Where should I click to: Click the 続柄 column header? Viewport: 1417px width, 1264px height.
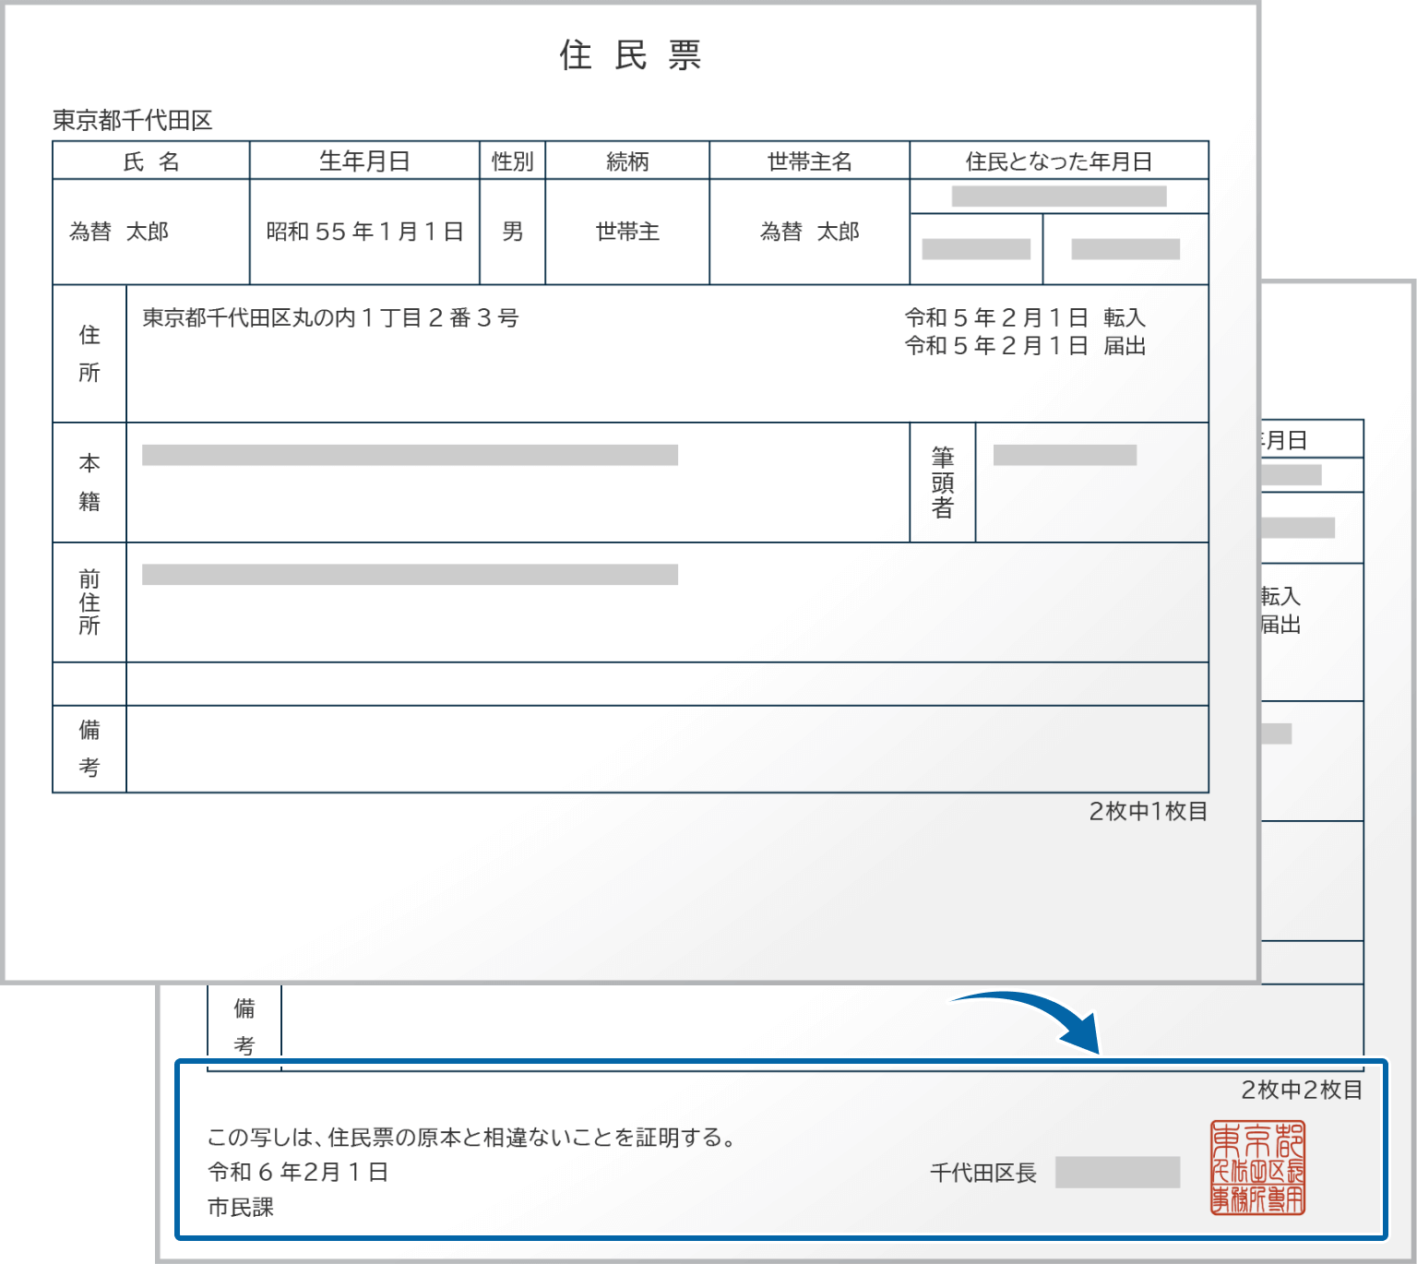627,161
